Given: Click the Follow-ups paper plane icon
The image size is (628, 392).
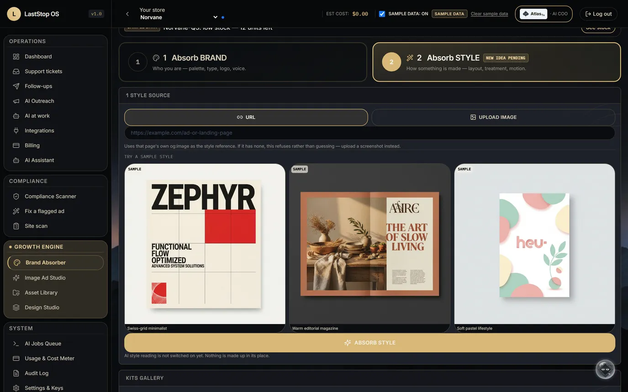Looking at the screenshot, I should click(x=16, y=86).
